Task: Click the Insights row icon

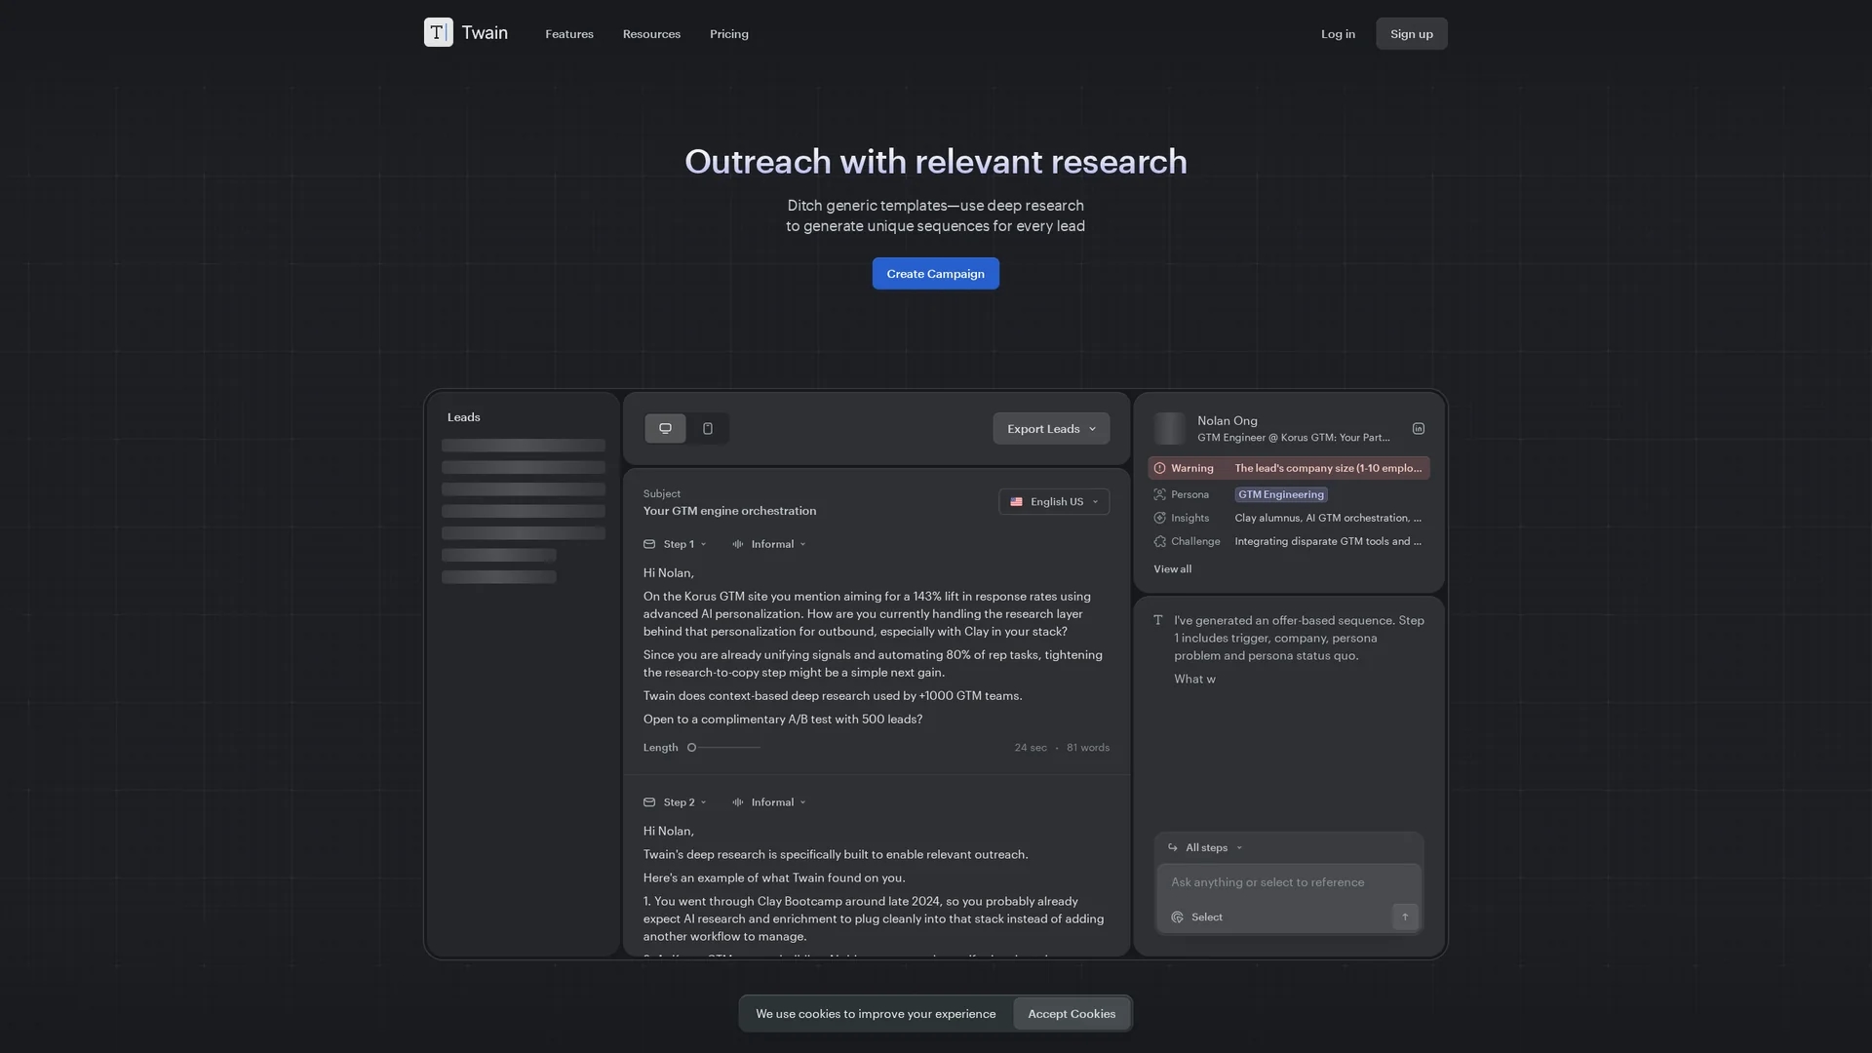Action: (x=1159, y=518)
